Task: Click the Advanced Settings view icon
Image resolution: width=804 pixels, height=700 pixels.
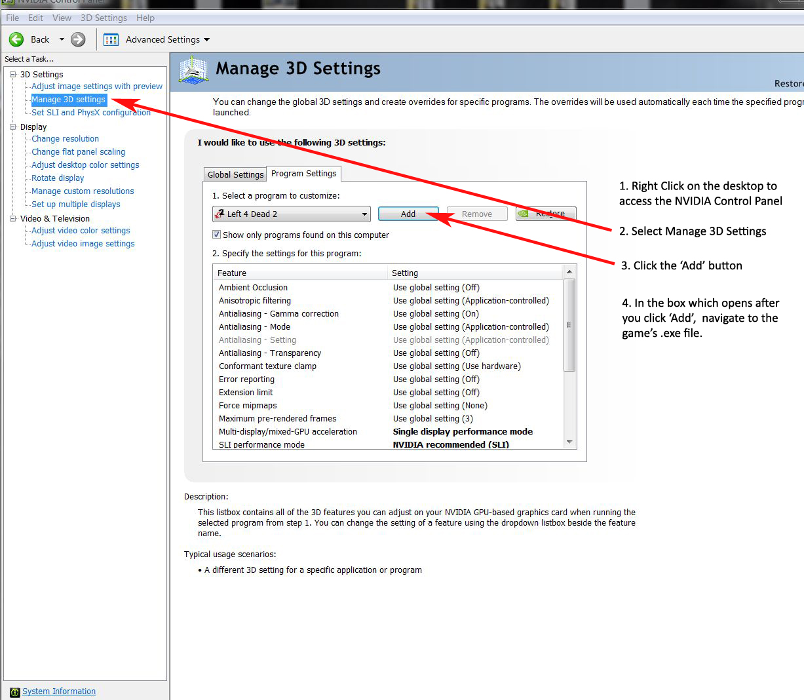Action: 111,39
